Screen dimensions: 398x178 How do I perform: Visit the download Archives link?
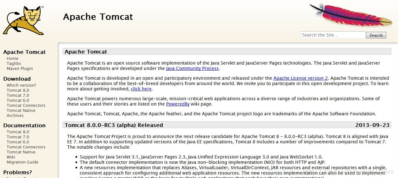[15, 116]
